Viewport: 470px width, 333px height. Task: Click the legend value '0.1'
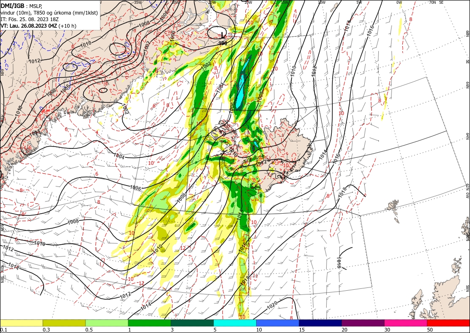pyautogui.click(x=4, y=330)
